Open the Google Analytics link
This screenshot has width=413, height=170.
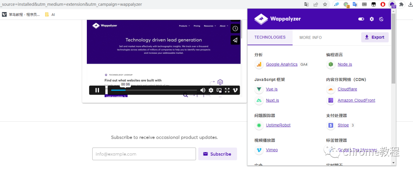click(281, 64)
